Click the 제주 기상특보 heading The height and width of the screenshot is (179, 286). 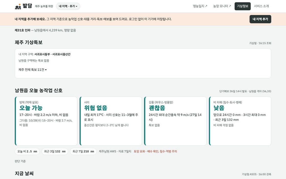[29, 42]
